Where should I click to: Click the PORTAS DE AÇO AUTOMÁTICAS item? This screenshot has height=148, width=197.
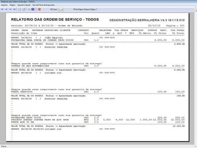tap(30, 66)
